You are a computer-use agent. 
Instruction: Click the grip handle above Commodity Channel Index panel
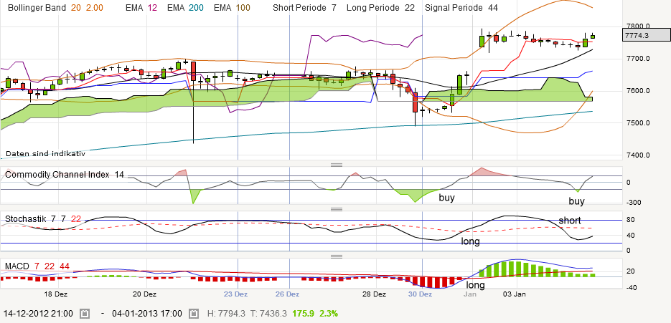tap(337, 165)
